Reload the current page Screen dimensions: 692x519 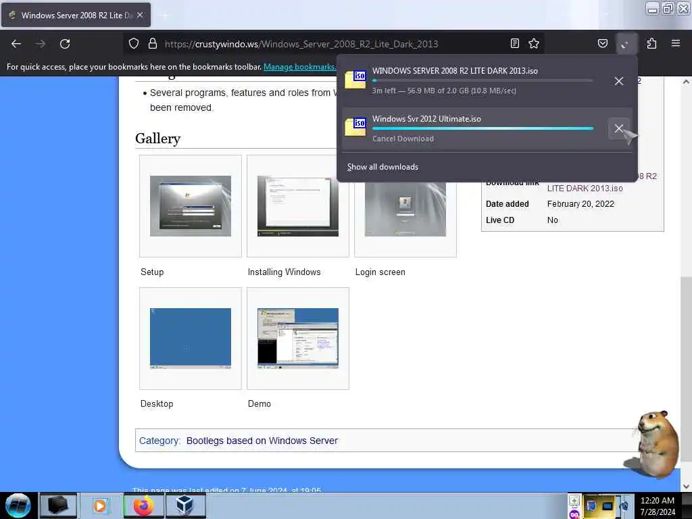[x=65, y=44]
